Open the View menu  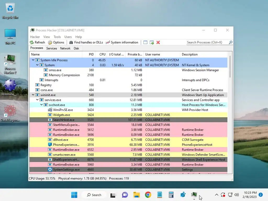pyautogui.click(x=47, y=37)
